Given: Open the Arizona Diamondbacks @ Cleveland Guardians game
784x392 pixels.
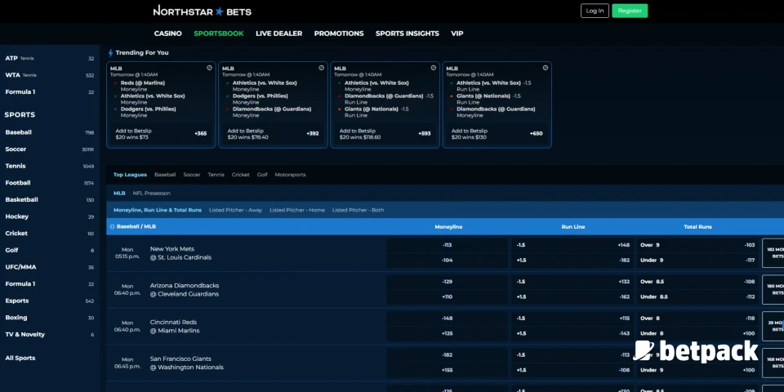Looking at the screenshot, I should (185, 289).
